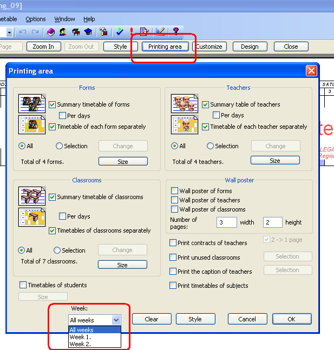Enable Wall poster of teachers checkbox
The height and width of the screenshot is (350, 334).
click(174, 200)
